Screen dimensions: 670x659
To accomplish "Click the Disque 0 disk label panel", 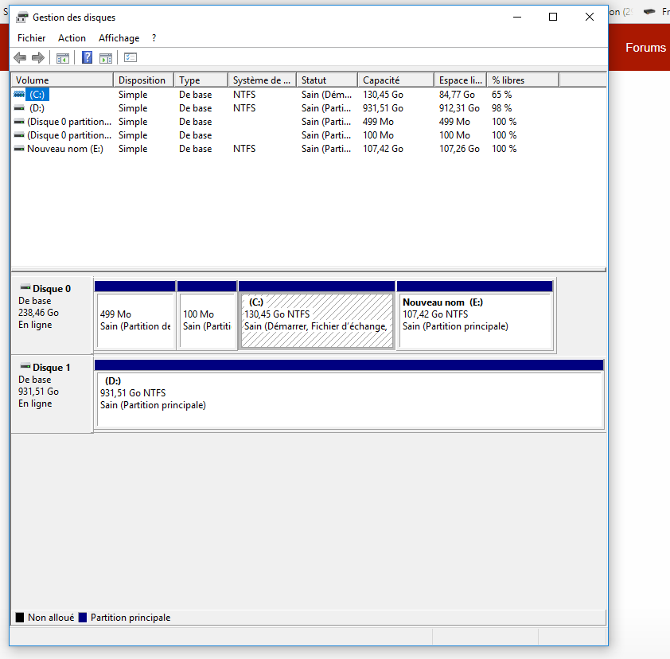I will click(53, 315).
